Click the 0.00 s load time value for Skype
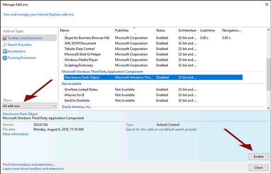 (x=204, y=38)
